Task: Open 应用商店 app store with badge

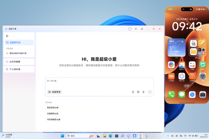Action: 192,76
